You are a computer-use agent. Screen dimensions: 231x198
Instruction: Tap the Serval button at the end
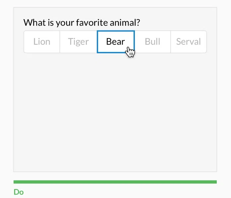[x=189, y=42]
